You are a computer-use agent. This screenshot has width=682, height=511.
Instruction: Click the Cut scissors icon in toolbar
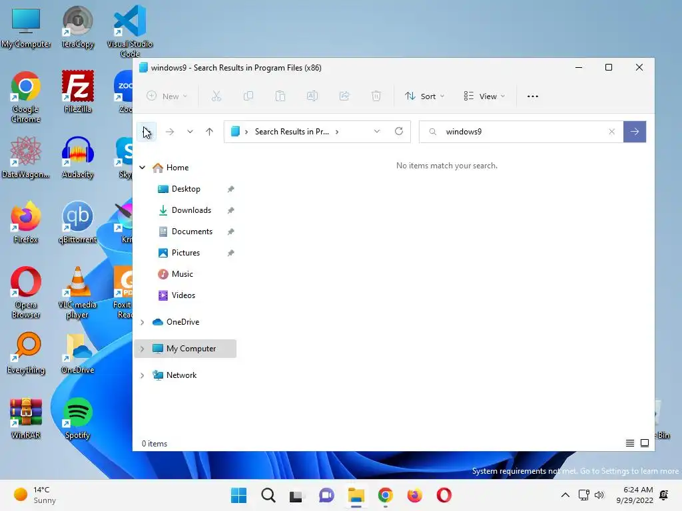(216, 96)
